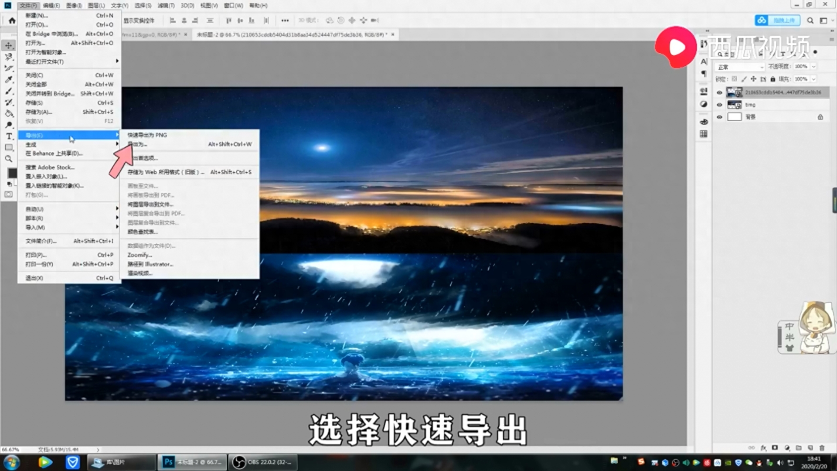837x471 pixels.
Task: Toggle position lock on the selected layer
Action: 753,79
